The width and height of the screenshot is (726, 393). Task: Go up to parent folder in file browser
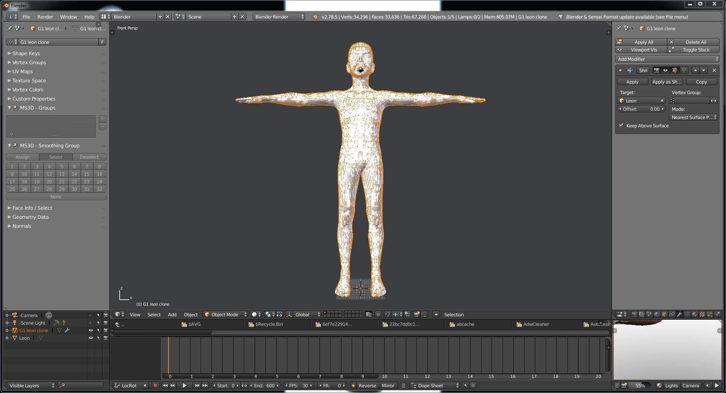(x=118, y=324)
